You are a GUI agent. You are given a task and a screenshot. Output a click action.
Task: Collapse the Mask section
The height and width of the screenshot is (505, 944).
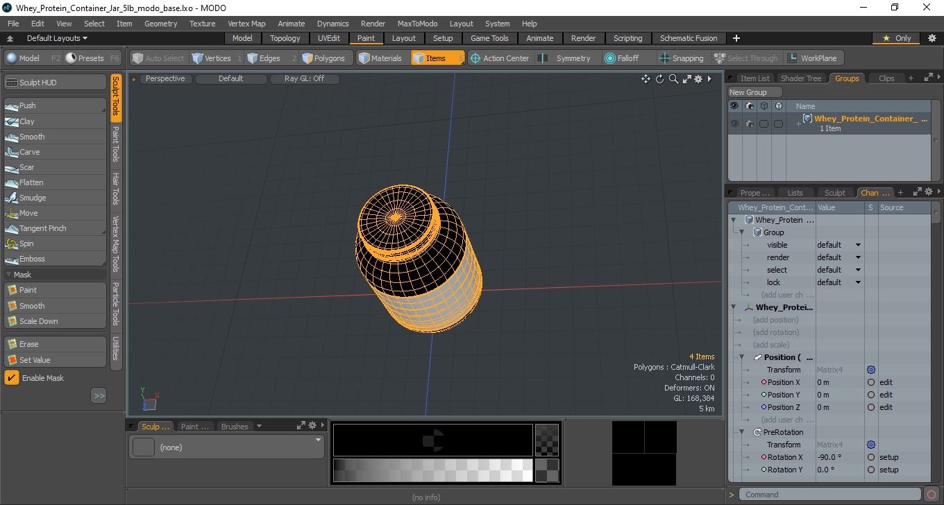pyautogui.click(x=9, y=275)
